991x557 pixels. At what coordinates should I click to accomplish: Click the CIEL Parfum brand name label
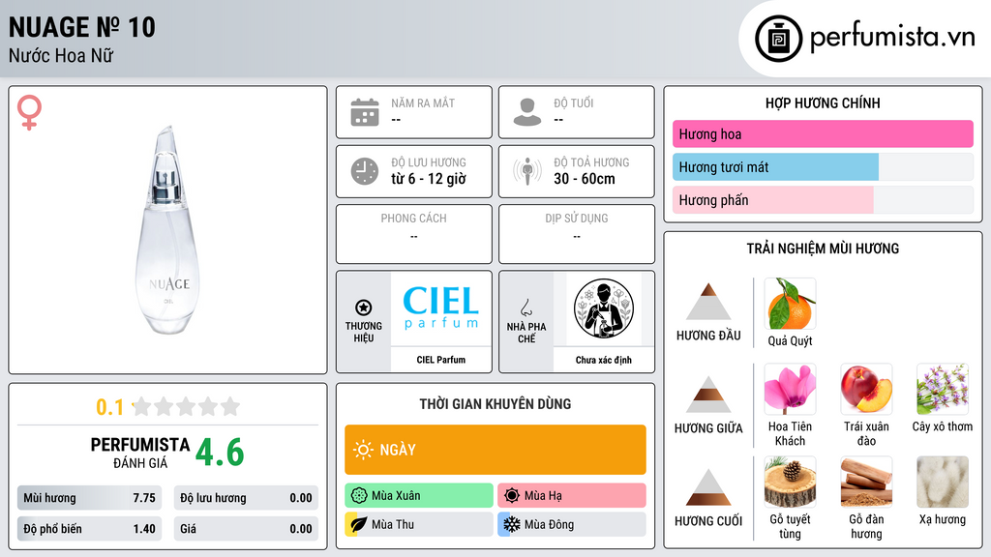(440, 360)
